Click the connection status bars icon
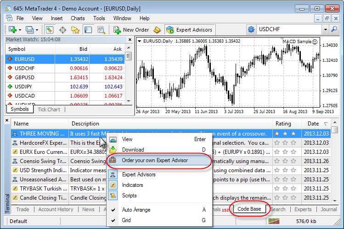This screenshot has height=229, width=344. tap(274, 221)
